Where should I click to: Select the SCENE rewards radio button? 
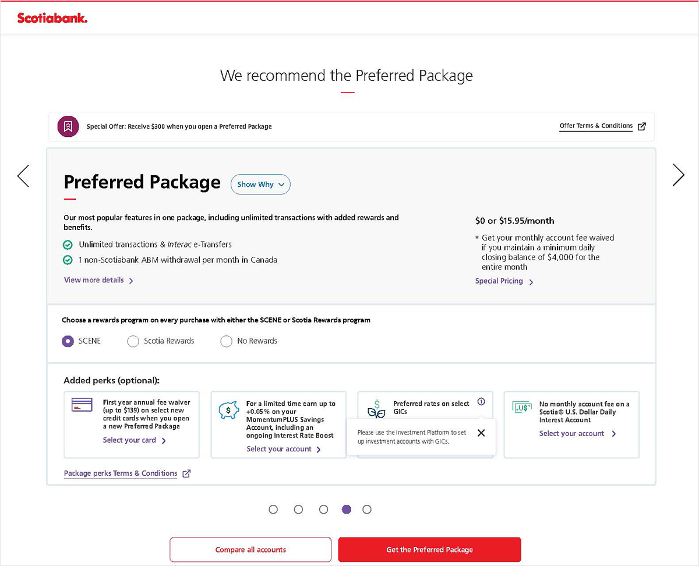[x=68, y=341]
